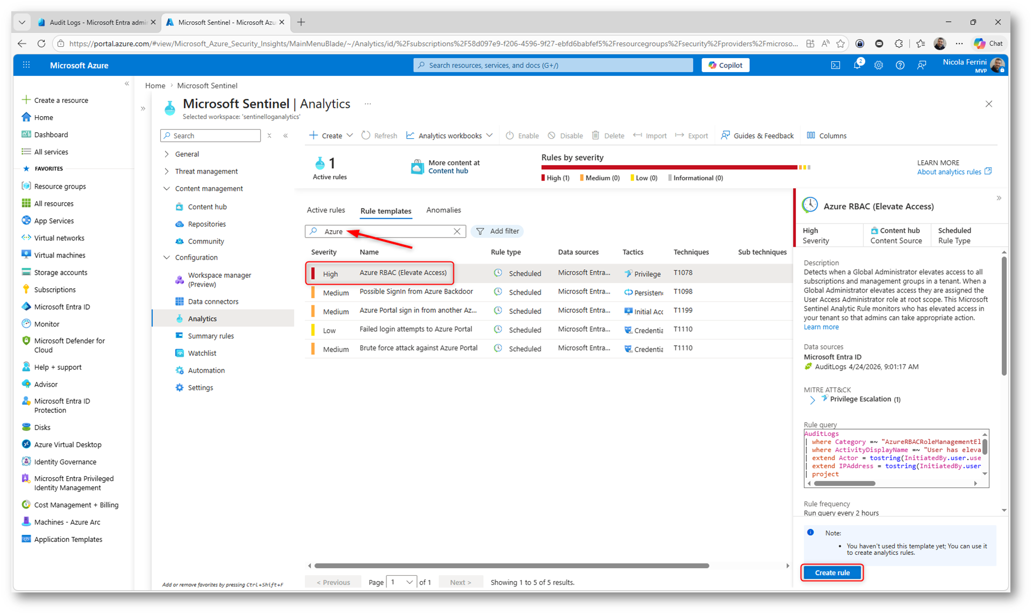The width and height of the screenshot is (1033, 615).
Task: Click Guides & Feedback toolbar icon
Action: 726,135
